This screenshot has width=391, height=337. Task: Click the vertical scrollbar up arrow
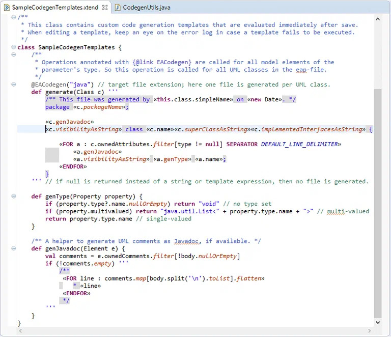click(x=378, y=19)
